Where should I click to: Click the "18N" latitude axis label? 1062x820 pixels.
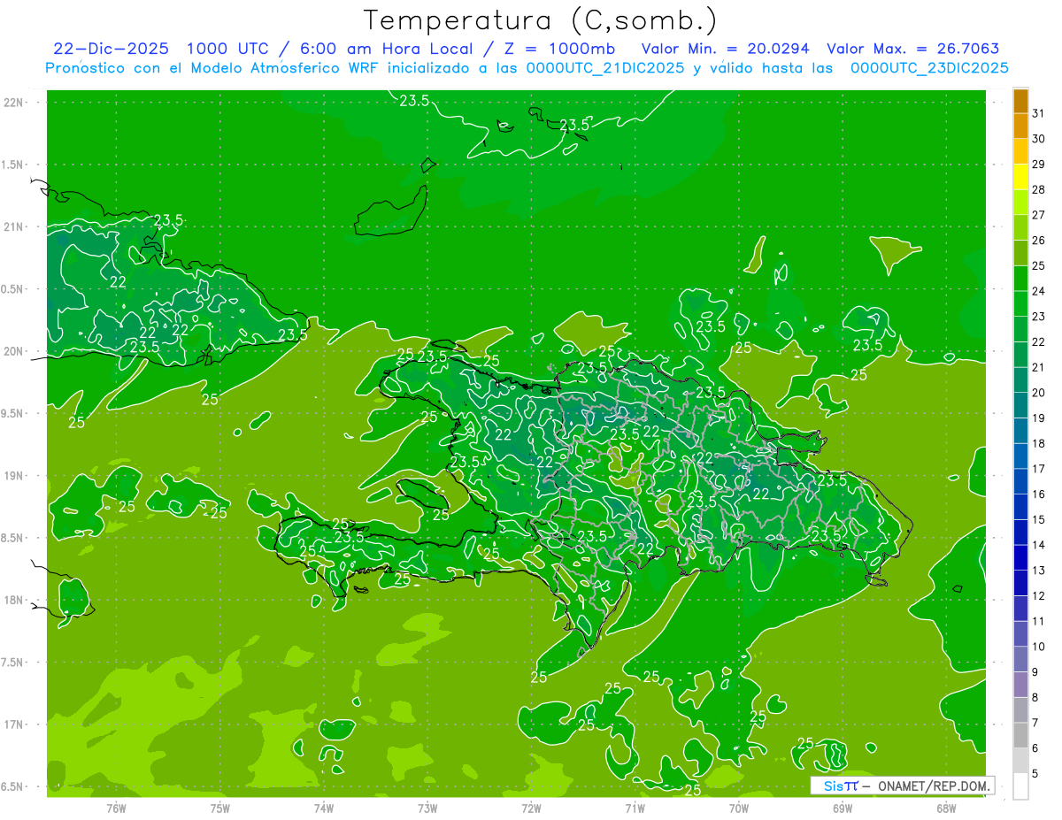pyautogui.click(x=14, y=600)
